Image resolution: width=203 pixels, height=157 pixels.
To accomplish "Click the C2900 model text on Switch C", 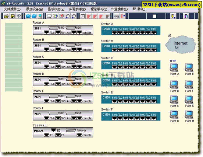I will pos(106,63).
